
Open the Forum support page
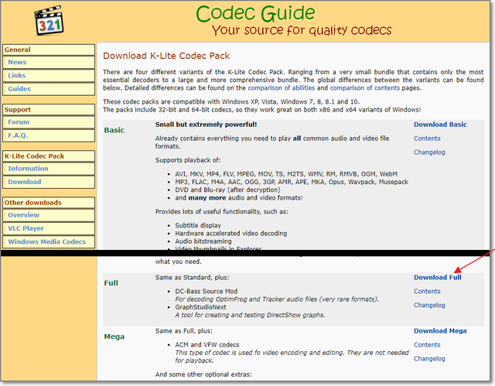pos(19,122)
